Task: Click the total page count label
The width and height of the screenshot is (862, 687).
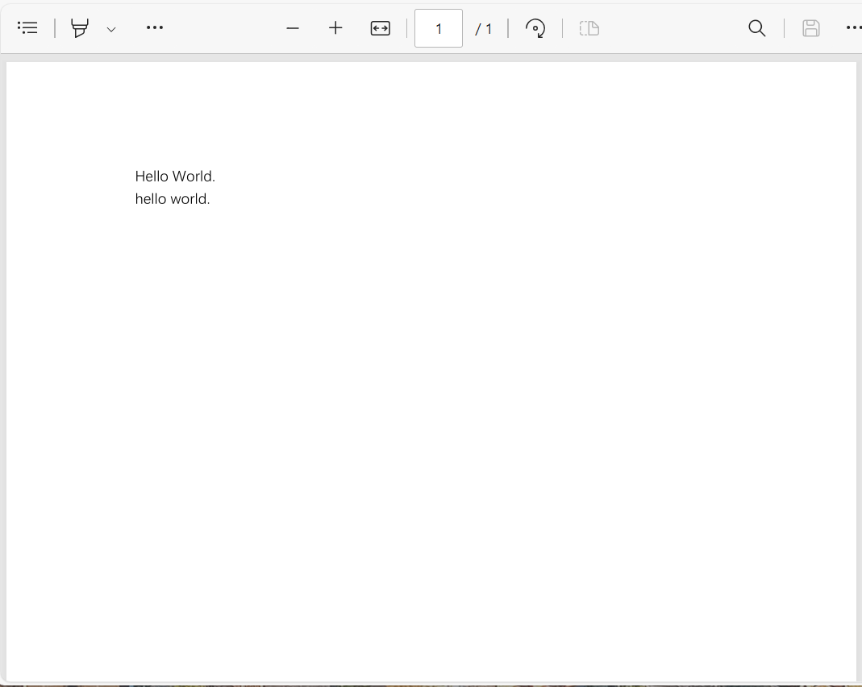Action: coord(484,29)
